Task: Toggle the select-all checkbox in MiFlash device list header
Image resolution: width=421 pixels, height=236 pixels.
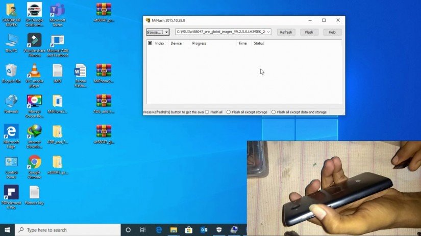Action: point(150,43)
